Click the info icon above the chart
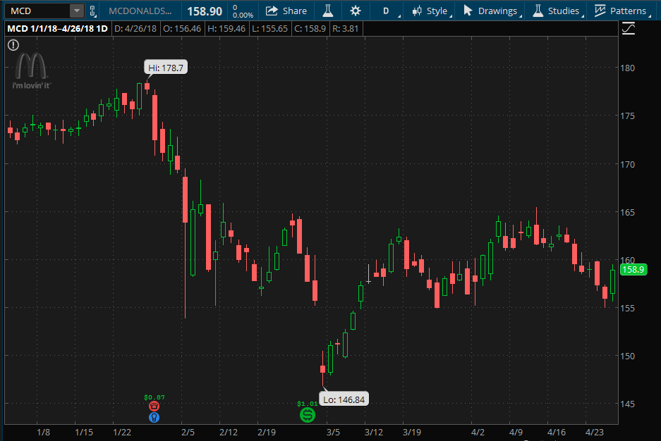661x441 pixels. click(x=13, y=44)
